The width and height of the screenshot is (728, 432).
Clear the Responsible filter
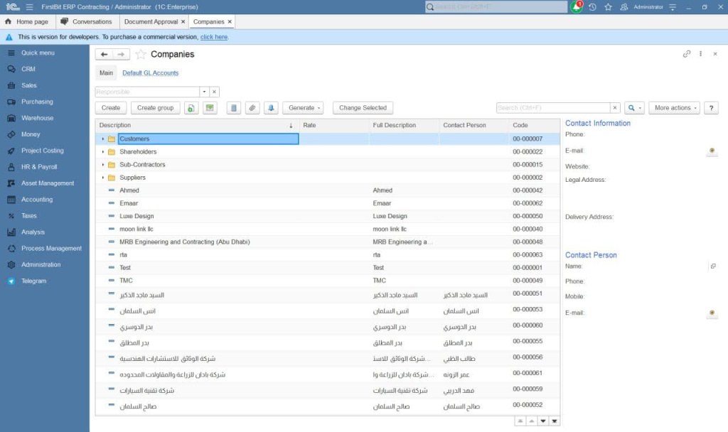tap(214, 92)
